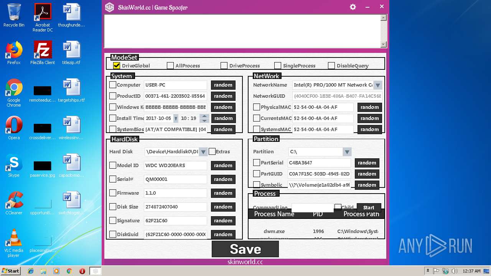Click the skinworld.cc footer link
This screenshot has width=491, height=276.
coord(245,262)
